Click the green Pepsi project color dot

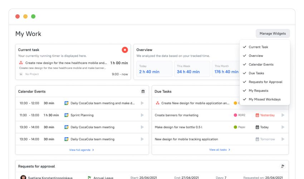click(x=235, y=127)
